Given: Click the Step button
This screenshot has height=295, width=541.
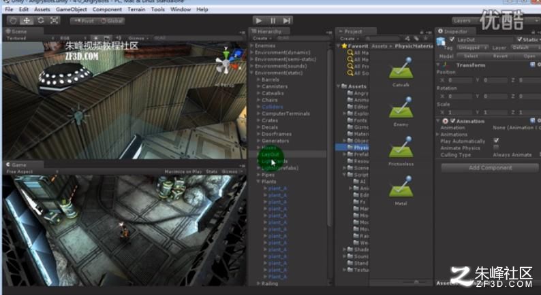Looking at the screenshot, I should pos(286,20).
